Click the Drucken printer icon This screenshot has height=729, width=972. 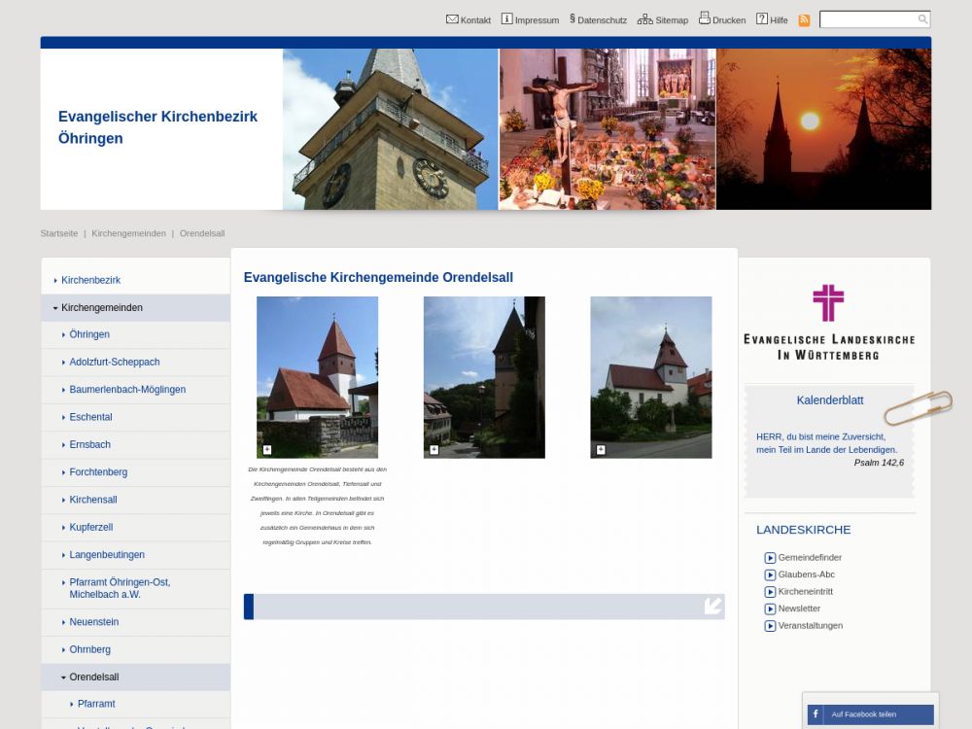pos(705,18)
